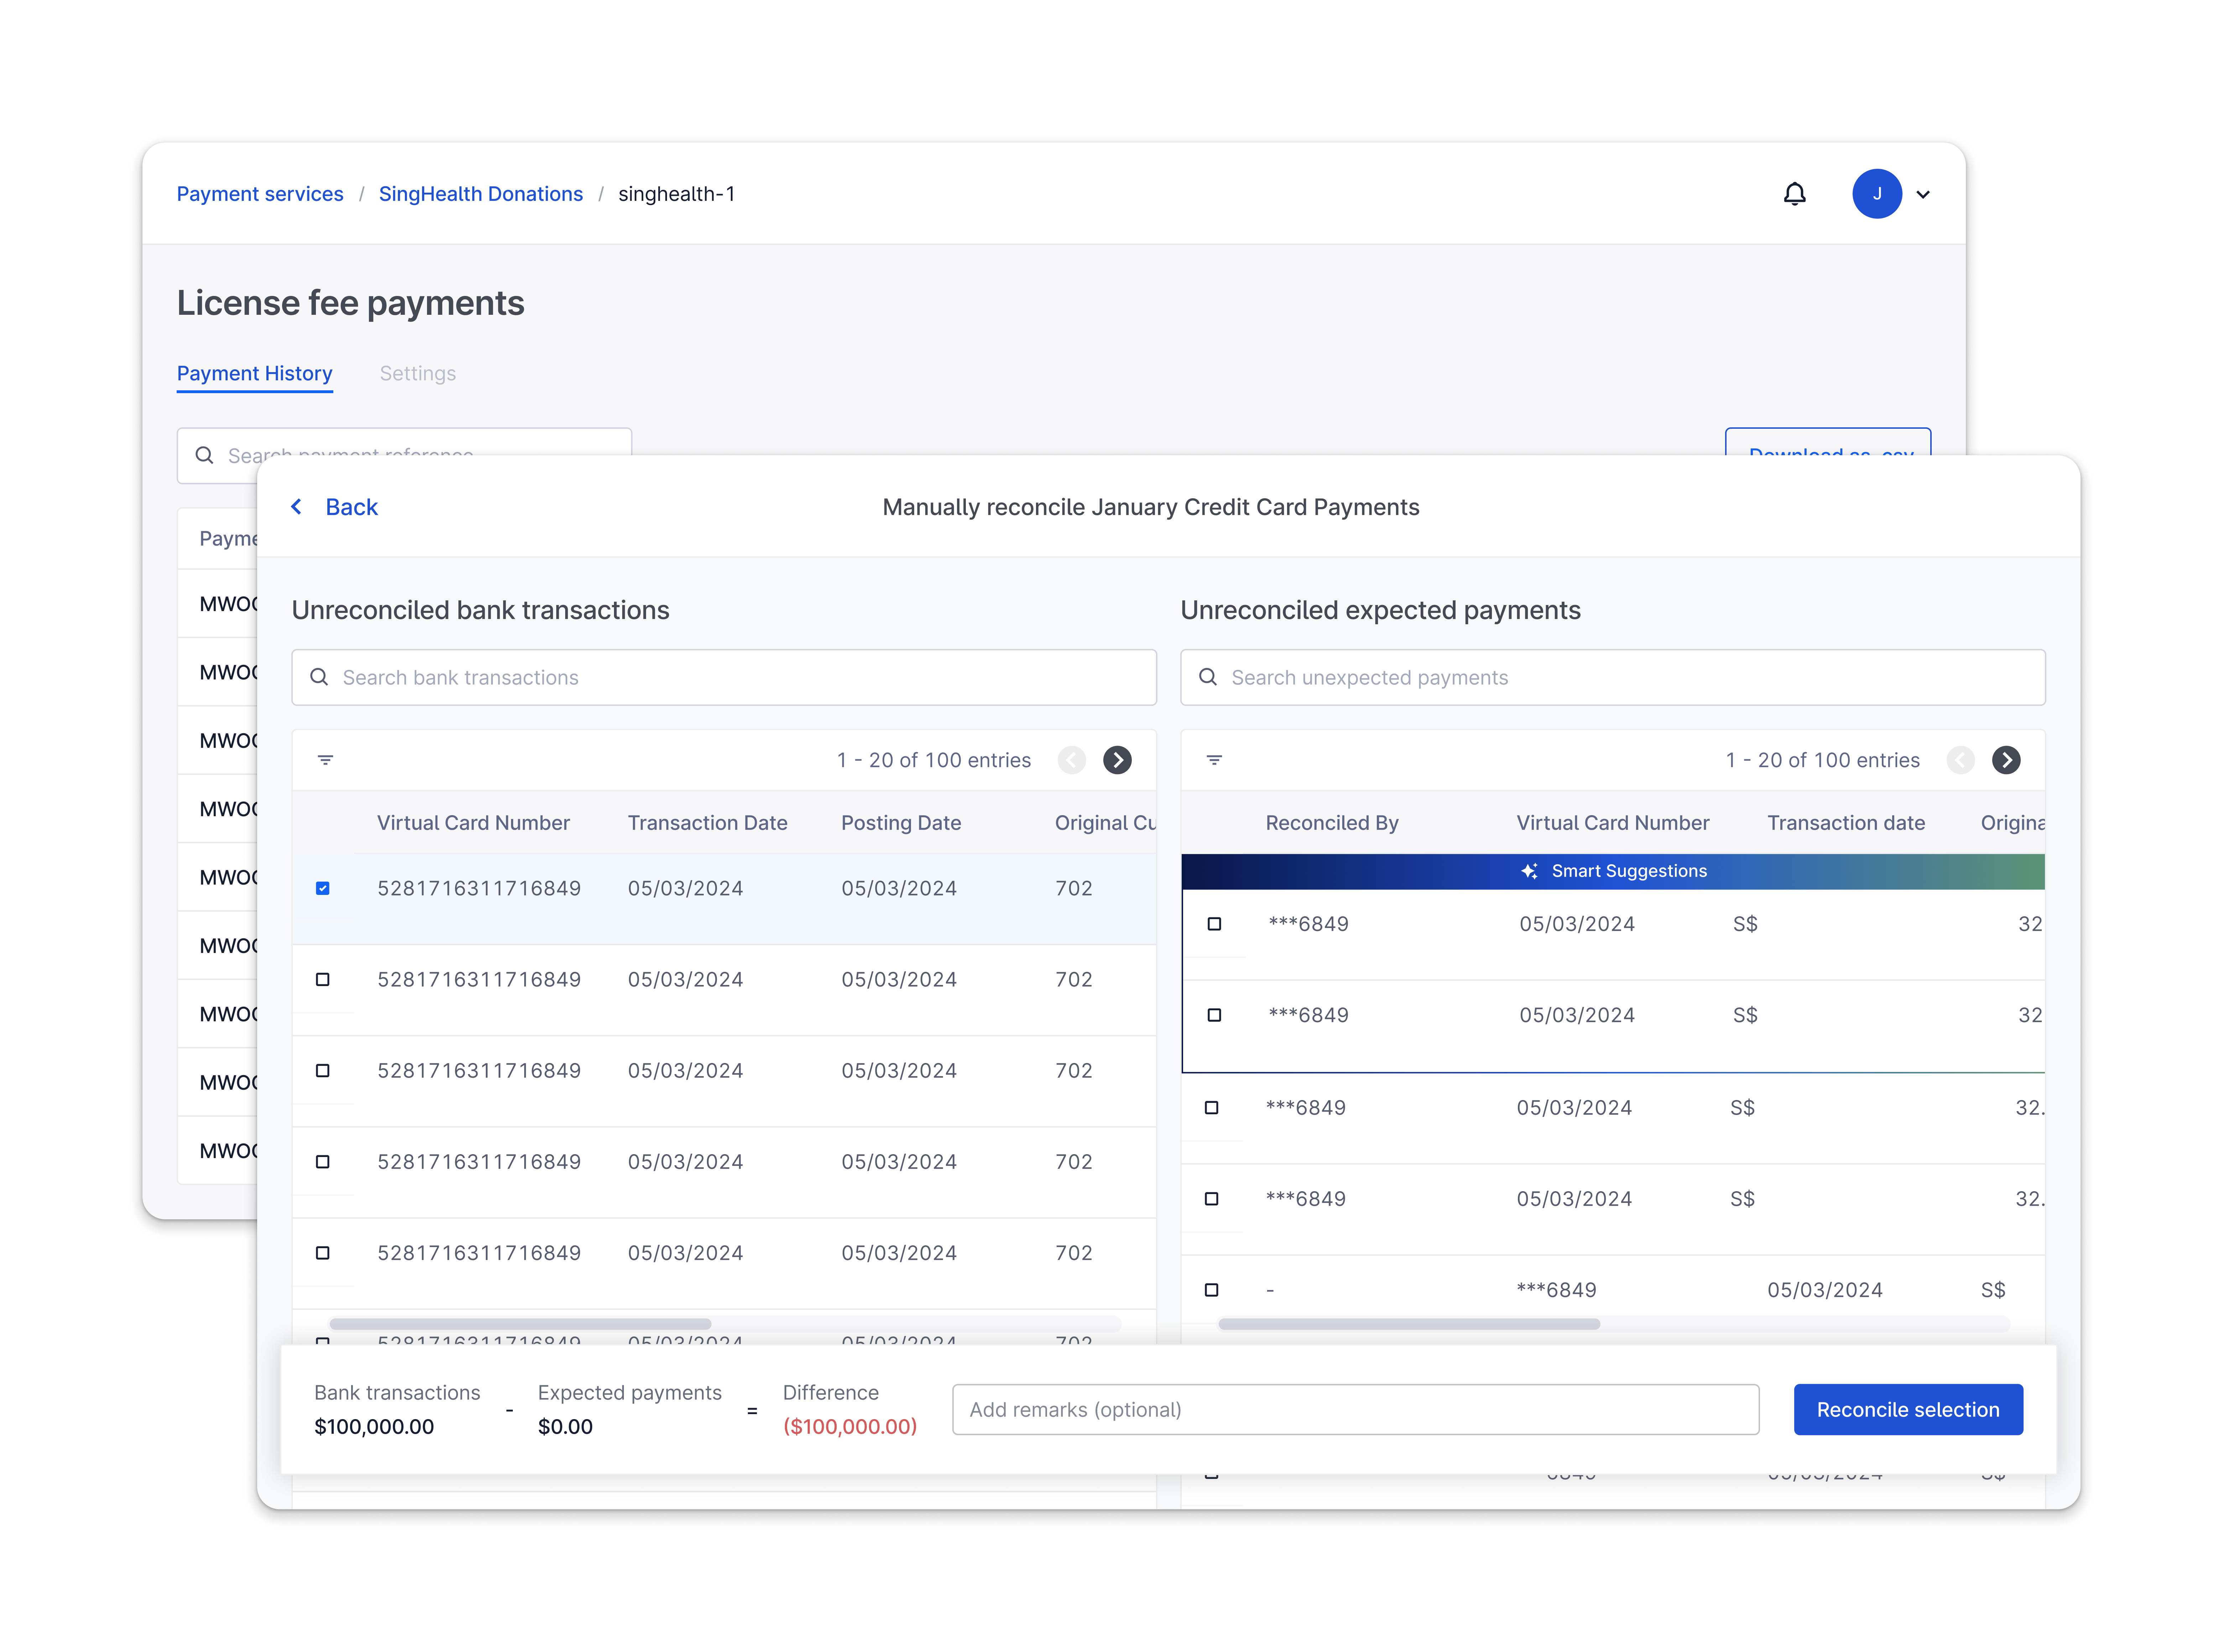Click bank transactions horizontal scrollbar
This screenshot has height=1652, width=2223.
coord(520,1324)
